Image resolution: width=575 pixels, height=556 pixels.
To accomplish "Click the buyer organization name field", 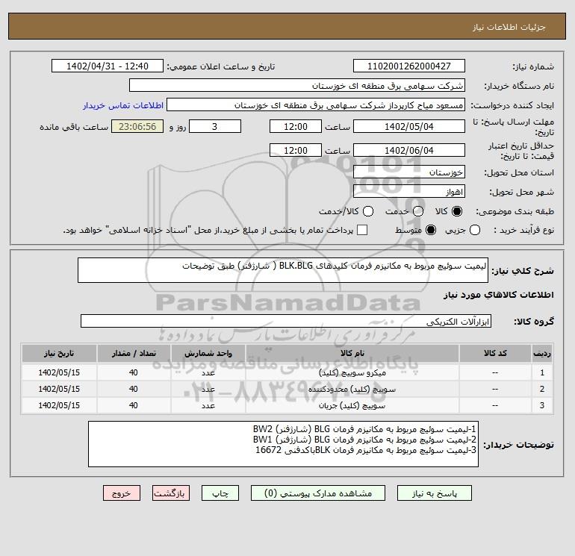I will click(x=297, y=86).
